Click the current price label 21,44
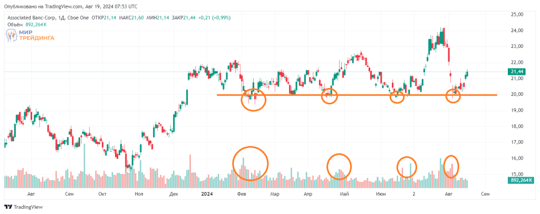 [x=517, y=71]
